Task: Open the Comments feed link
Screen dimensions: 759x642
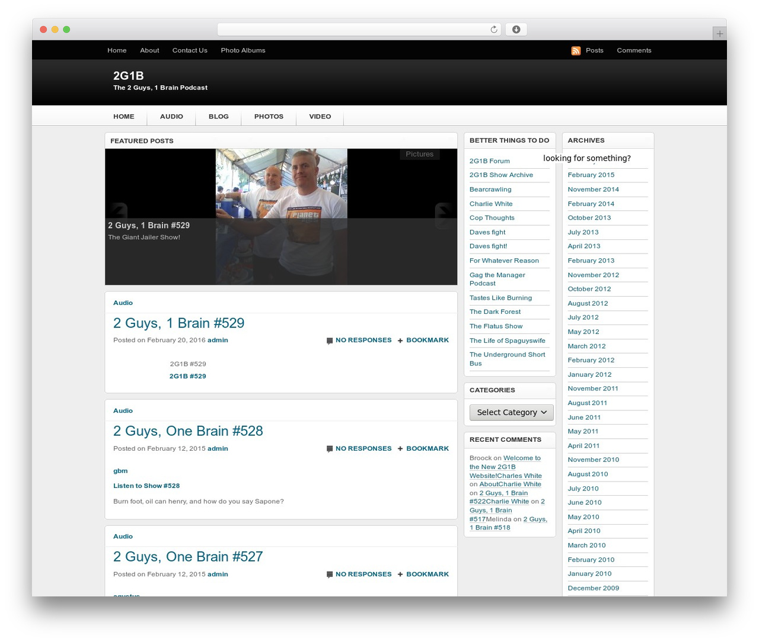Action: click(x=634, y=50)
